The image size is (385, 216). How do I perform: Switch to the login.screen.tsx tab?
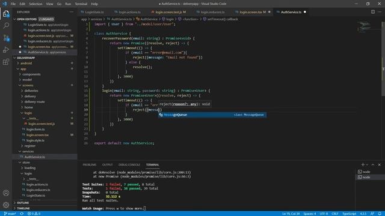click(x=253, y=12)
